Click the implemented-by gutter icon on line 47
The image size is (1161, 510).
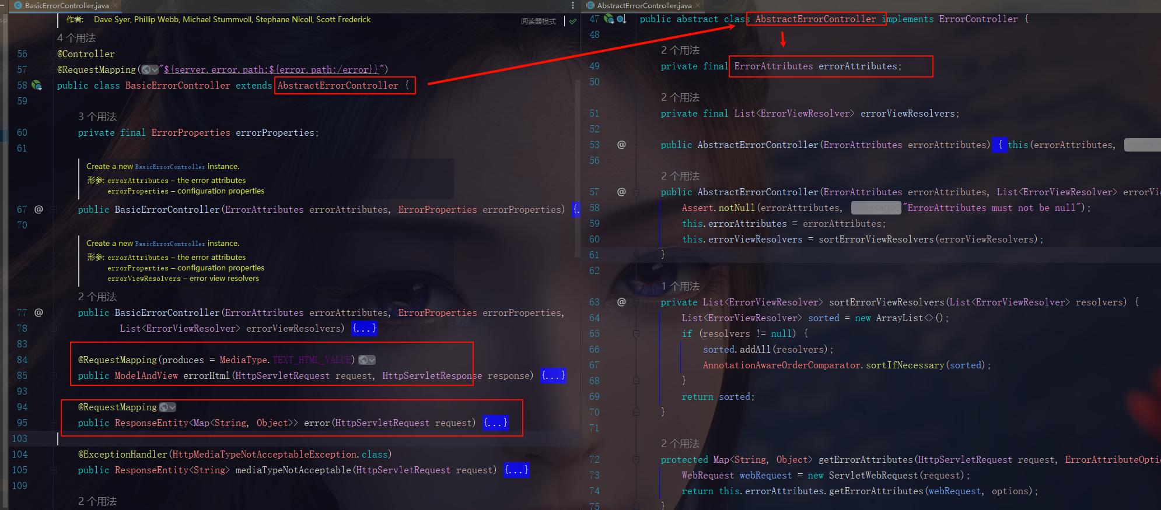click(x=622, y=19)
